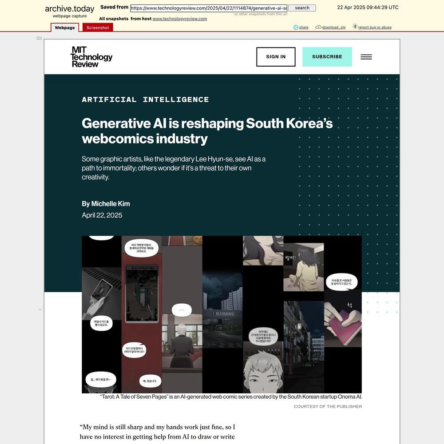The height and width of the screenshot is (444, 444).
Task: Focus the saved-from URL input field
Action: pos(209,8)
